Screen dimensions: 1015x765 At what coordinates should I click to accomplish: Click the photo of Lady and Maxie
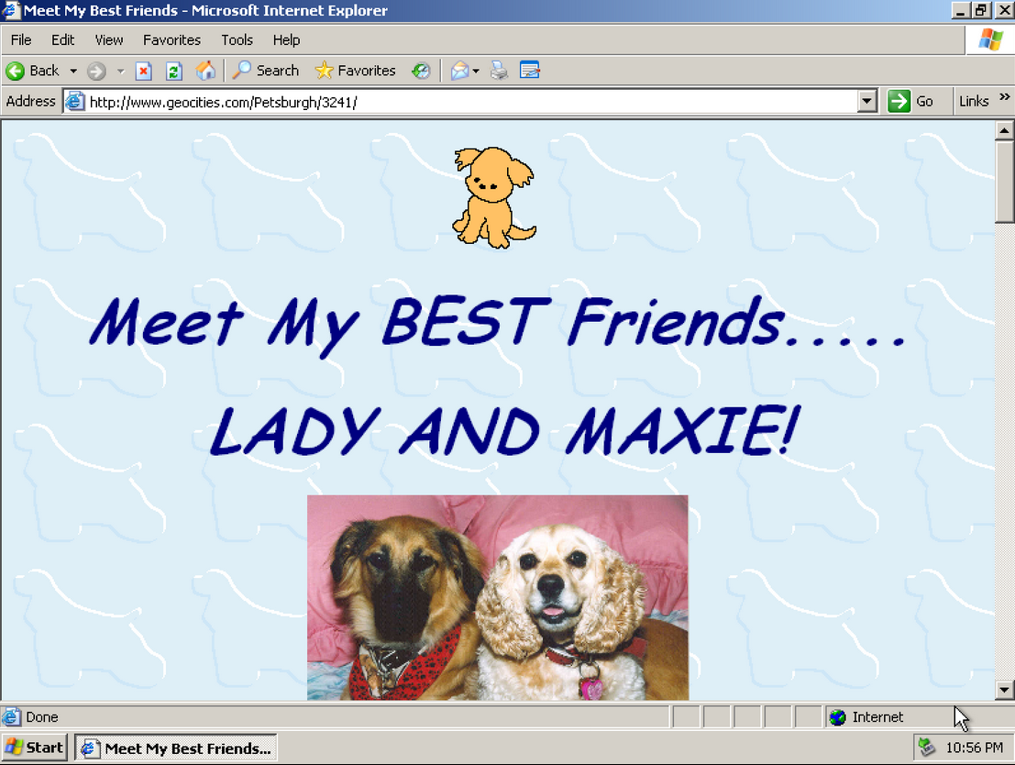pyautogui.click(x=497, y=597)
